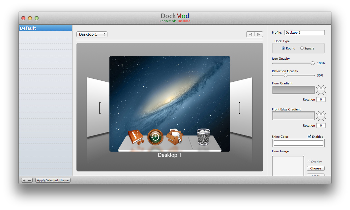Click the 100% icon opacity value

coord(321,63)
